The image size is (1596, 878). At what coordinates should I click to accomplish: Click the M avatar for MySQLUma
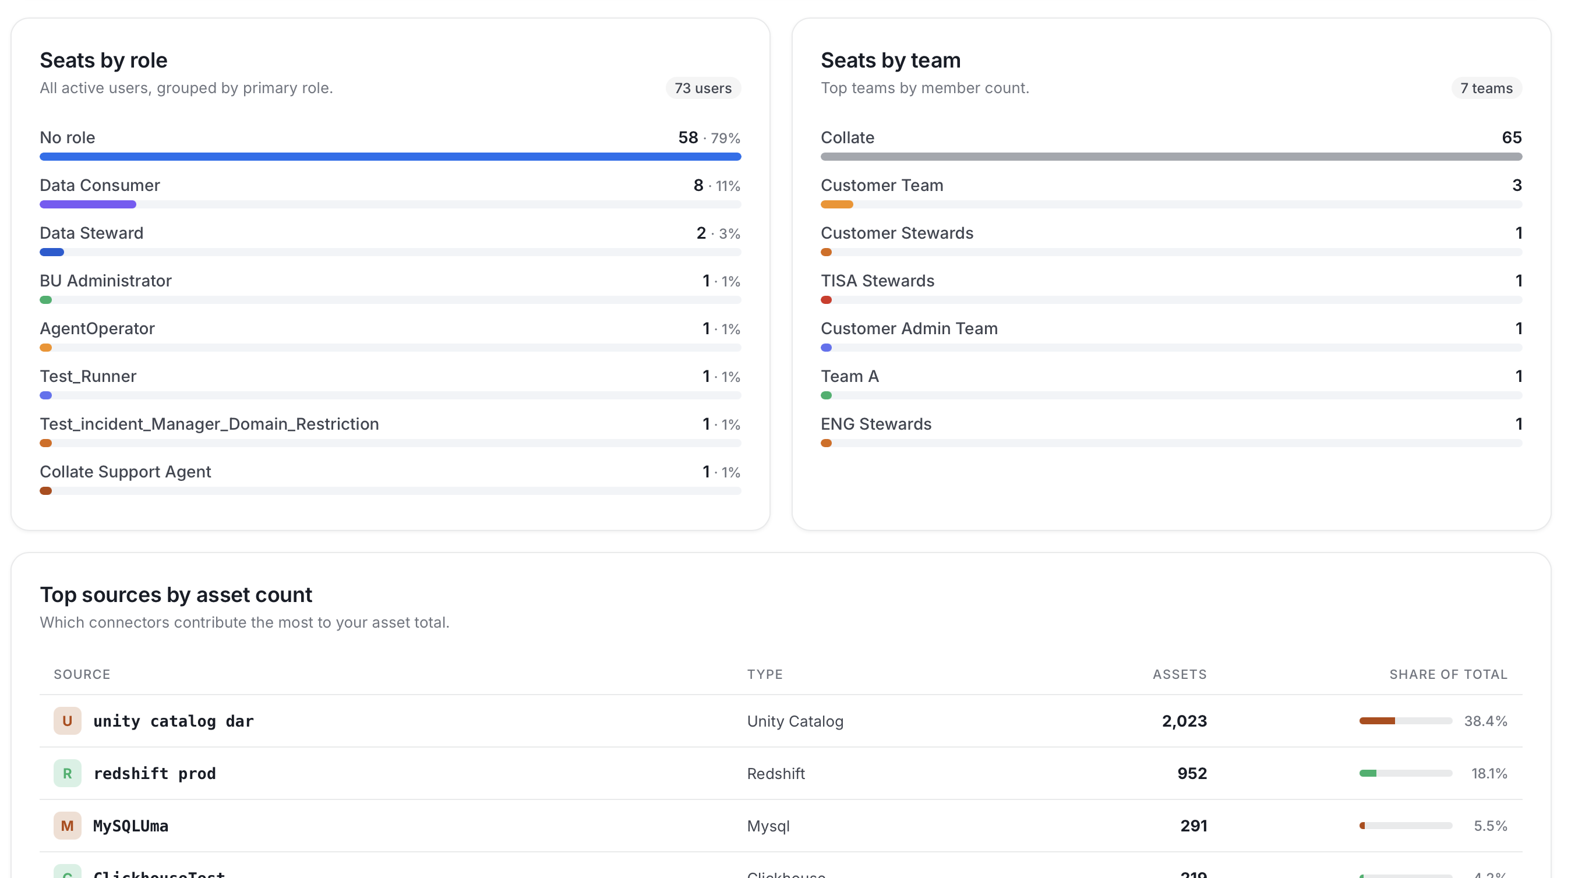pos(67,826)
